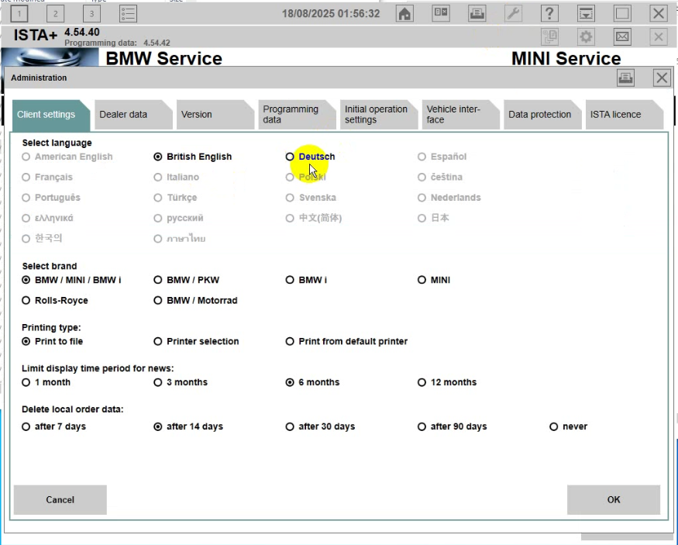Click the greyed X icon in ISTA header

[x=659, y=36]
